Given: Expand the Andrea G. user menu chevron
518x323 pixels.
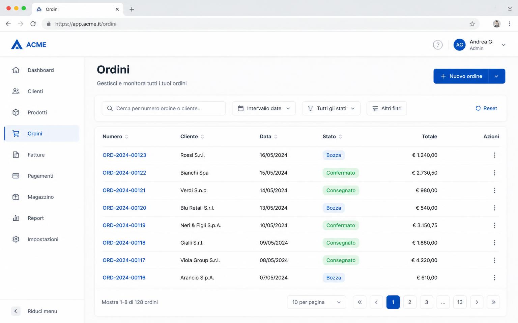Looking at the screenshot, I should click(x=503, y=45).
